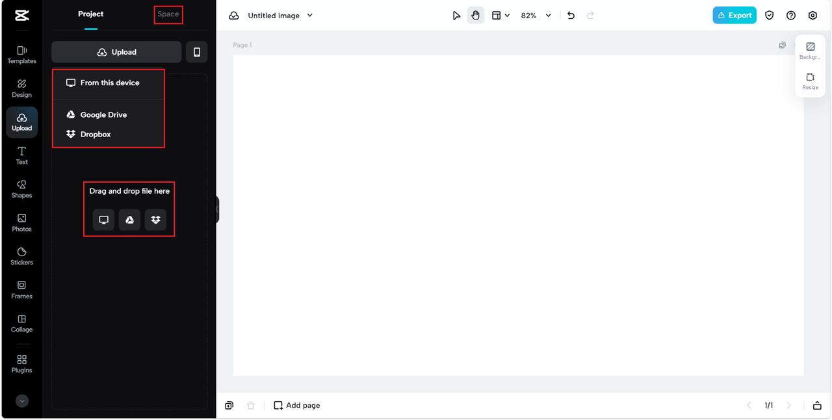Open the Shapes sidebar panel

pos(21,189)
